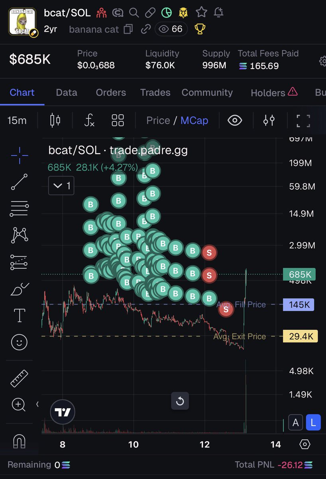Select the crosshair cursor tool
The width and height of the screenshot is (326, 479).
19,155
